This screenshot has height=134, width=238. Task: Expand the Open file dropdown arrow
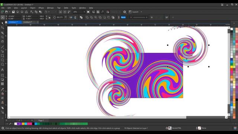[x=10, y=12]
